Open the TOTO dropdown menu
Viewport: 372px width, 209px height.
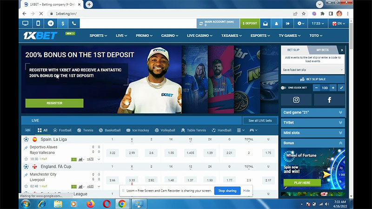[x=316, y=36]
